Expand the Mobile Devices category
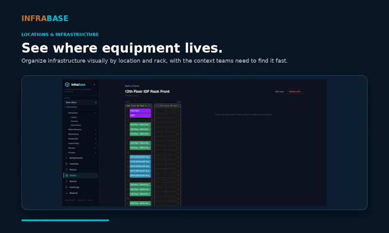 coord(95,129)
